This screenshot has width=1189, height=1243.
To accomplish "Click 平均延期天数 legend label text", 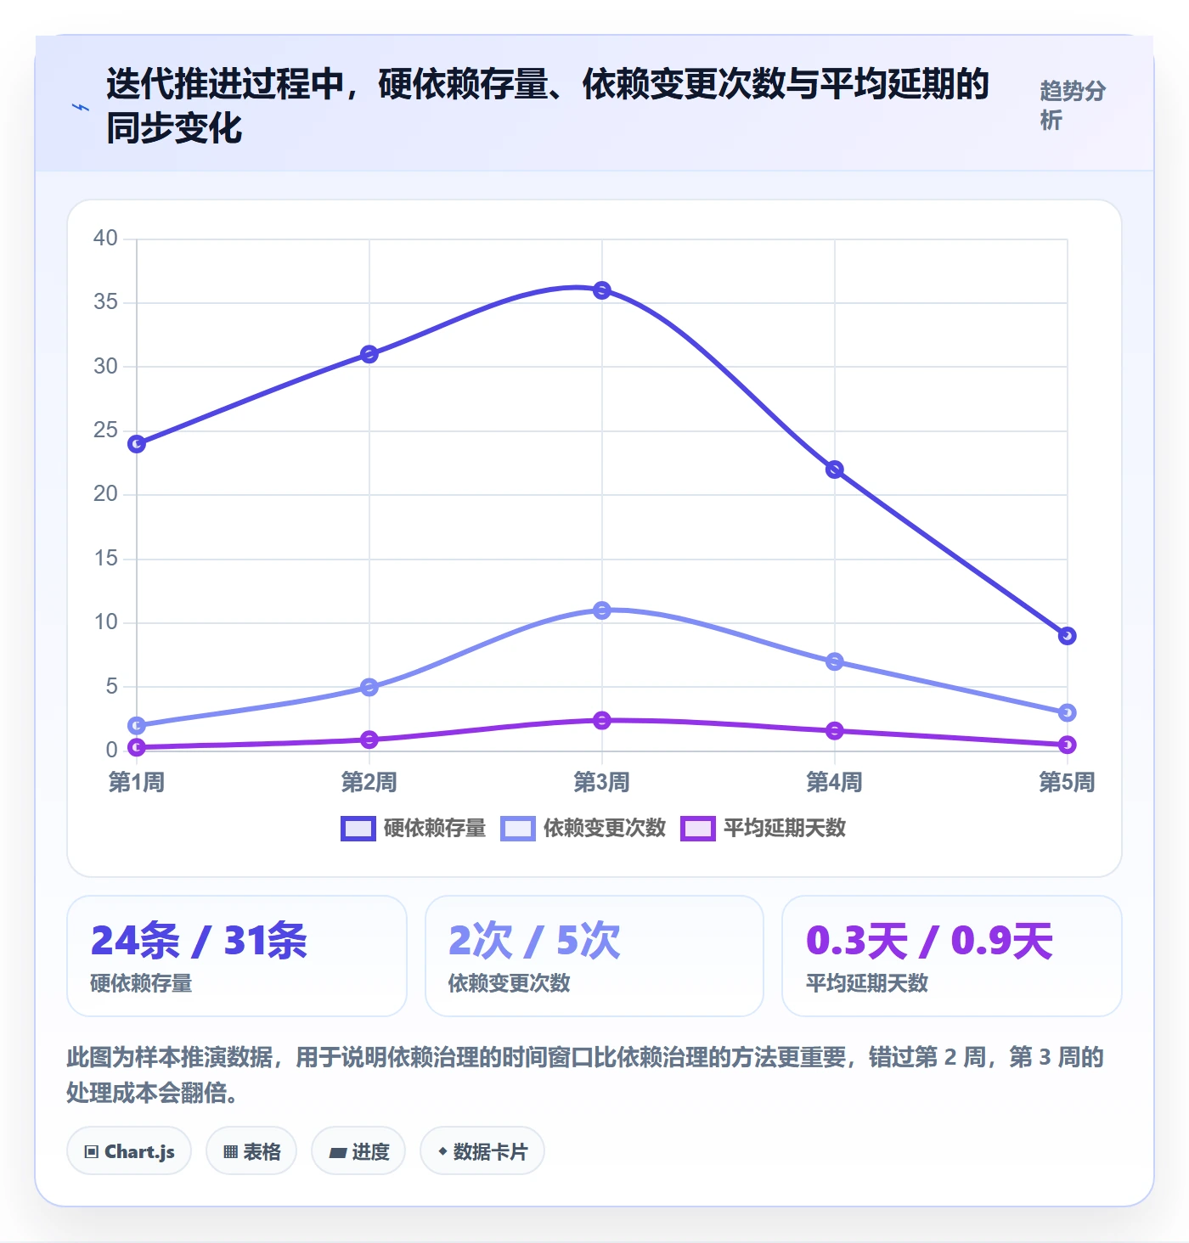I will click(x=785, y=828).
